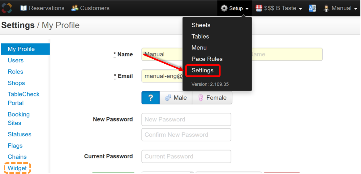Screen dimensions: 361x174
Task: Click the shop storefront icon
Action: 259,9
